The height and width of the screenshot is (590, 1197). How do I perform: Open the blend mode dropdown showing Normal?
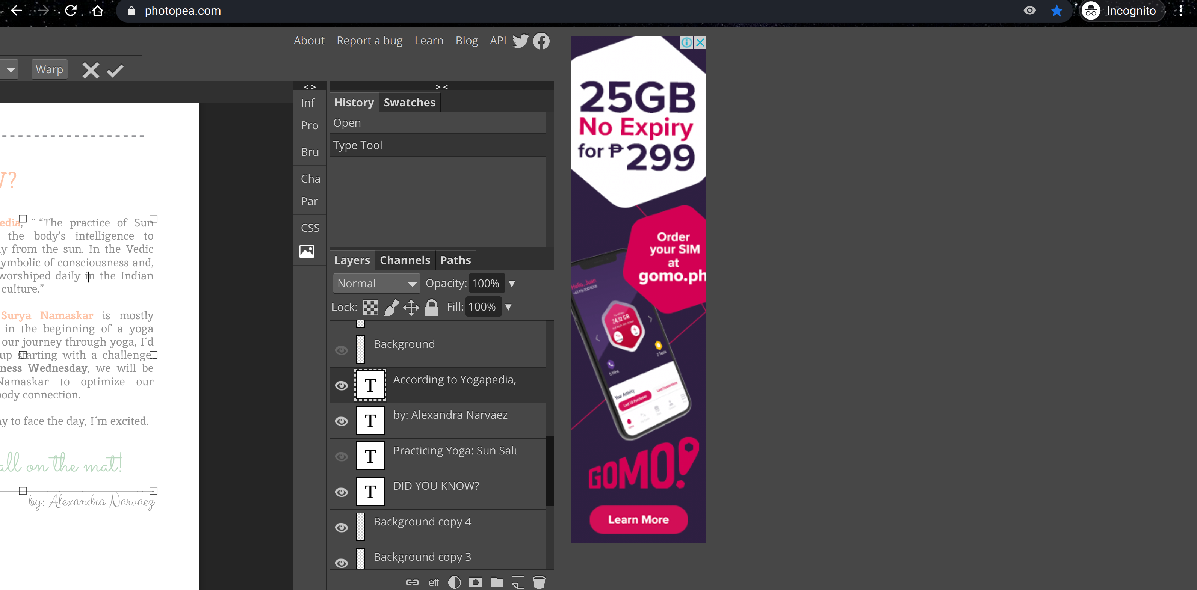tap(376, 283)
